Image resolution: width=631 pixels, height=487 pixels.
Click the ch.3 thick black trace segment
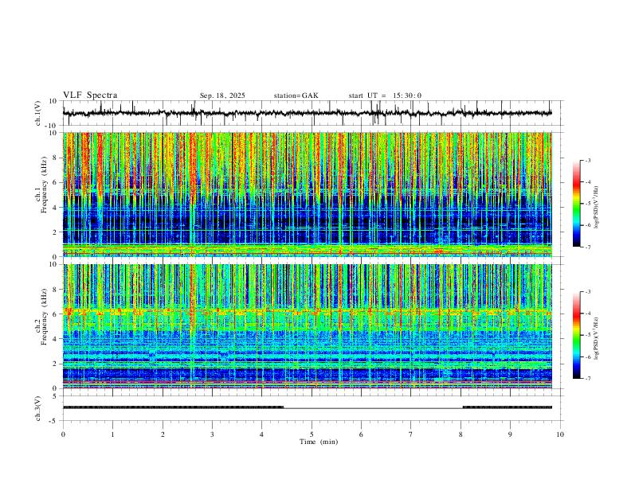tap(173, 407)
